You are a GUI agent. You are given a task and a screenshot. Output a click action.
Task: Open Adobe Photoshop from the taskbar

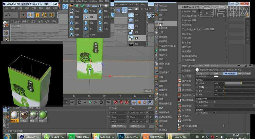click(129, 137)
